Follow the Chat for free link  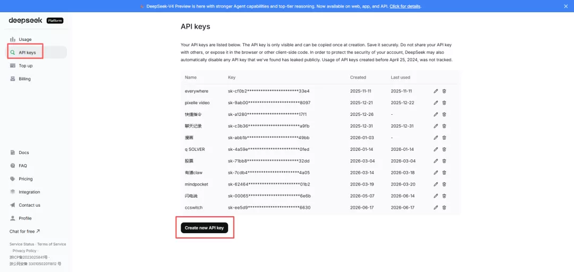(24, 232)
